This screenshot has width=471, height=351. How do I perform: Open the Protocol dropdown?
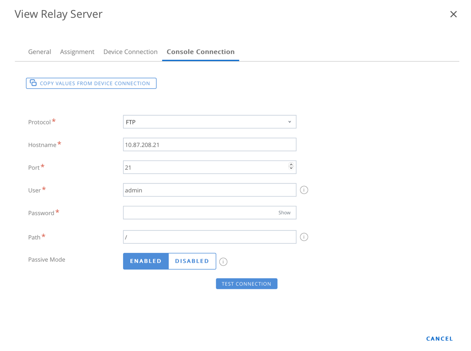click(210, 122)
